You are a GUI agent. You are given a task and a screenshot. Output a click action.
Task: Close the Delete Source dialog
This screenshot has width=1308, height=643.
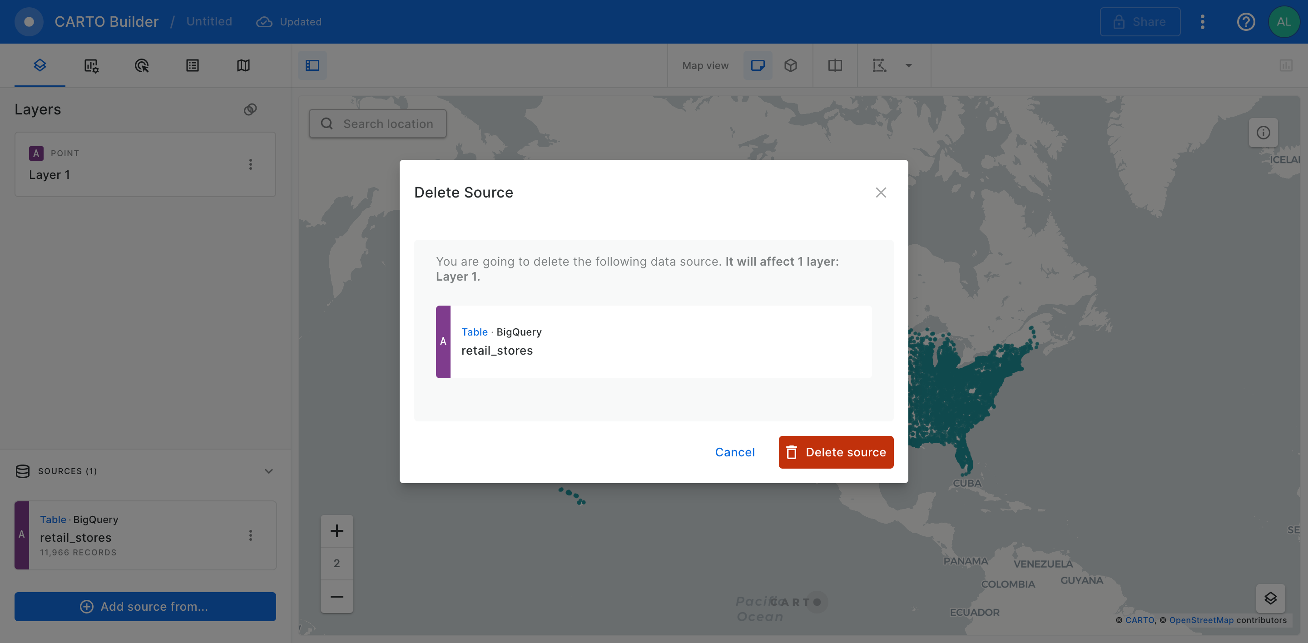pos(881,193)
